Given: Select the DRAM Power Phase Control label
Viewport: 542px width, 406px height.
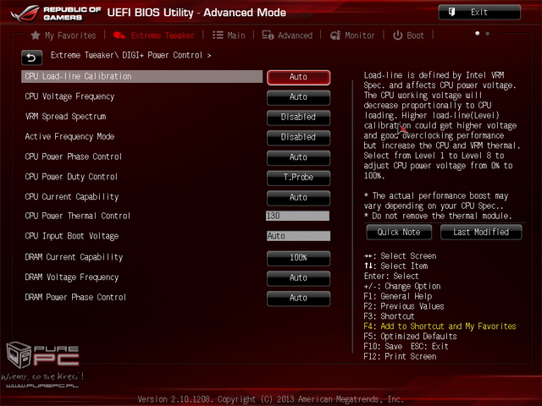Looking at the screenshot, I should [75, 297].
